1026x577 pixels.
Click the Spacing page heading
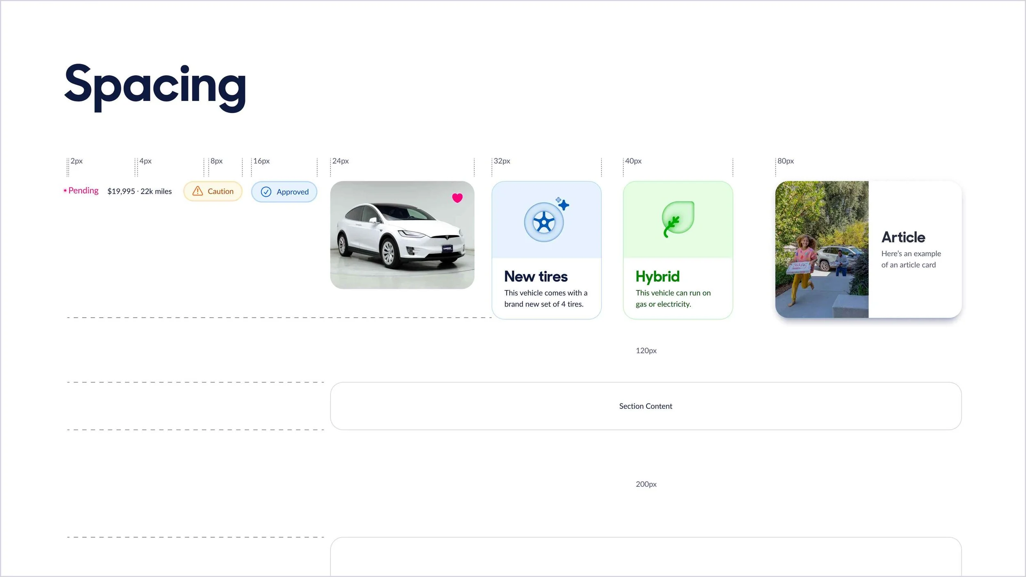155,86
